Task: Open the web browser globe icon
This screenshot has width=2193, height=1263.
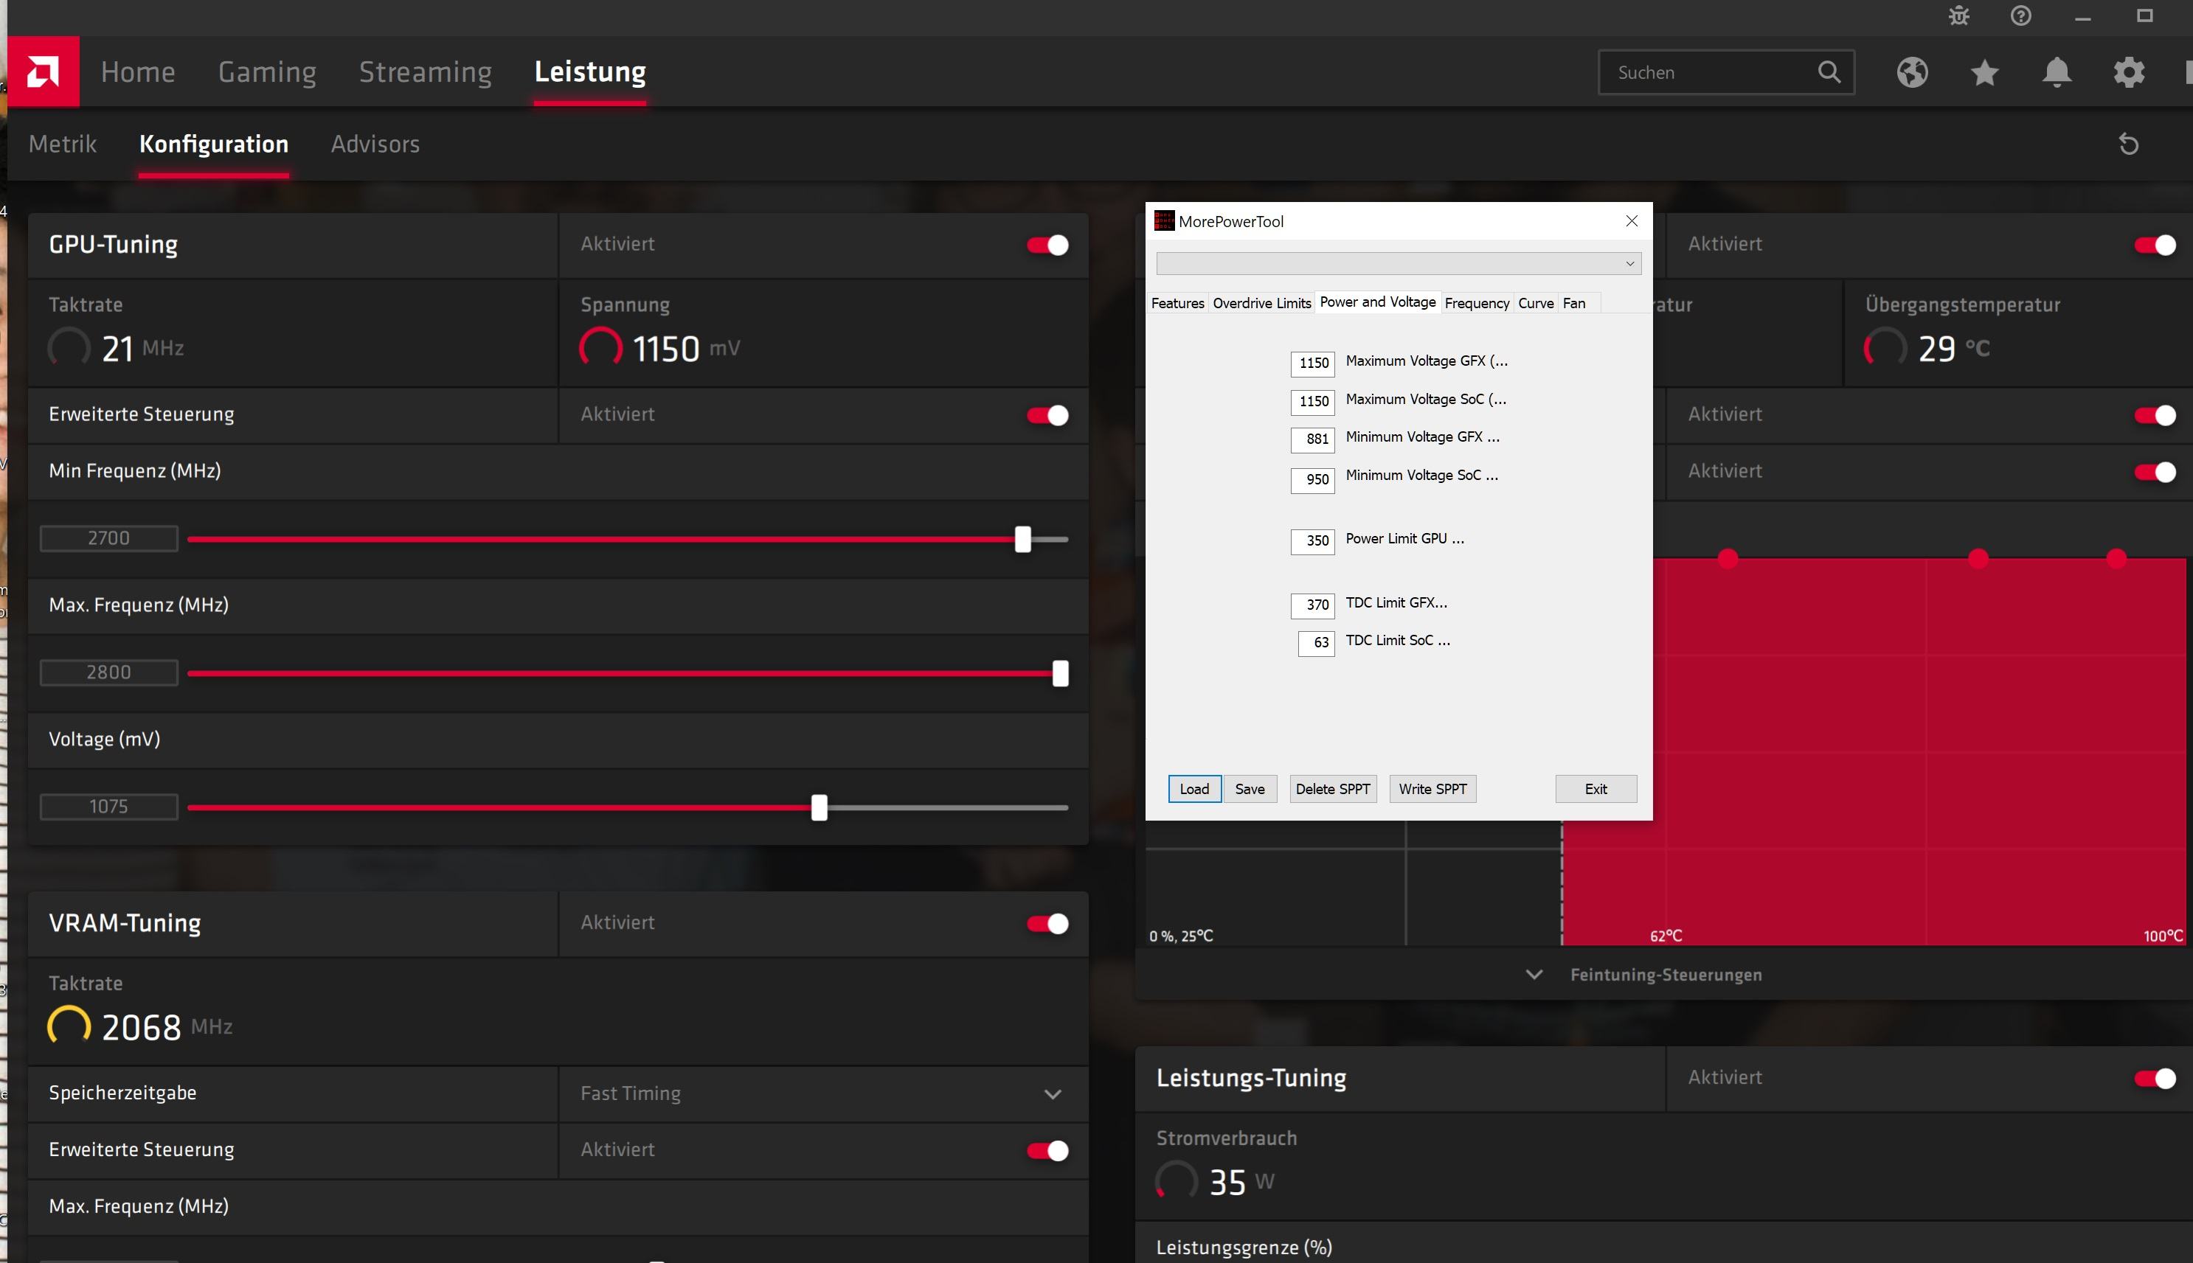Action: coord(1912,72)
